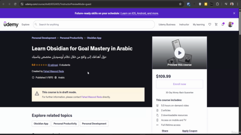Open Personal Development breadcrumb
Image resolution: width=241 pixels, height=135 pixels.
point(44,38)
